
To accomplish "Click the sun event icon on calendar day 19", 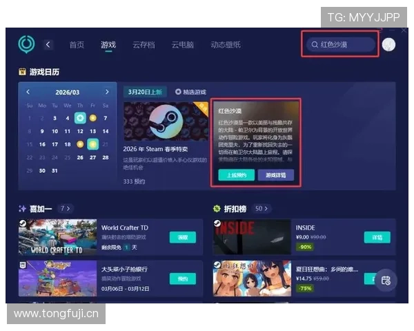I will (80, 144).
